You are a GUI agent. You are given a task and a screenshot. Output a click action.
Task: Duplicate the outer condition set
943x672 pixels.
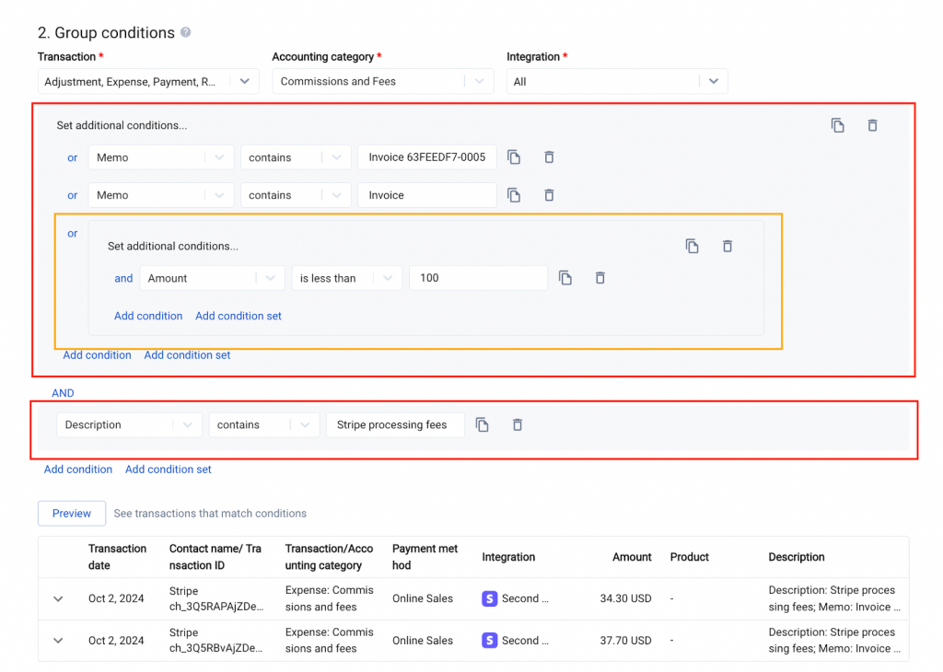(x=837, y=125)
